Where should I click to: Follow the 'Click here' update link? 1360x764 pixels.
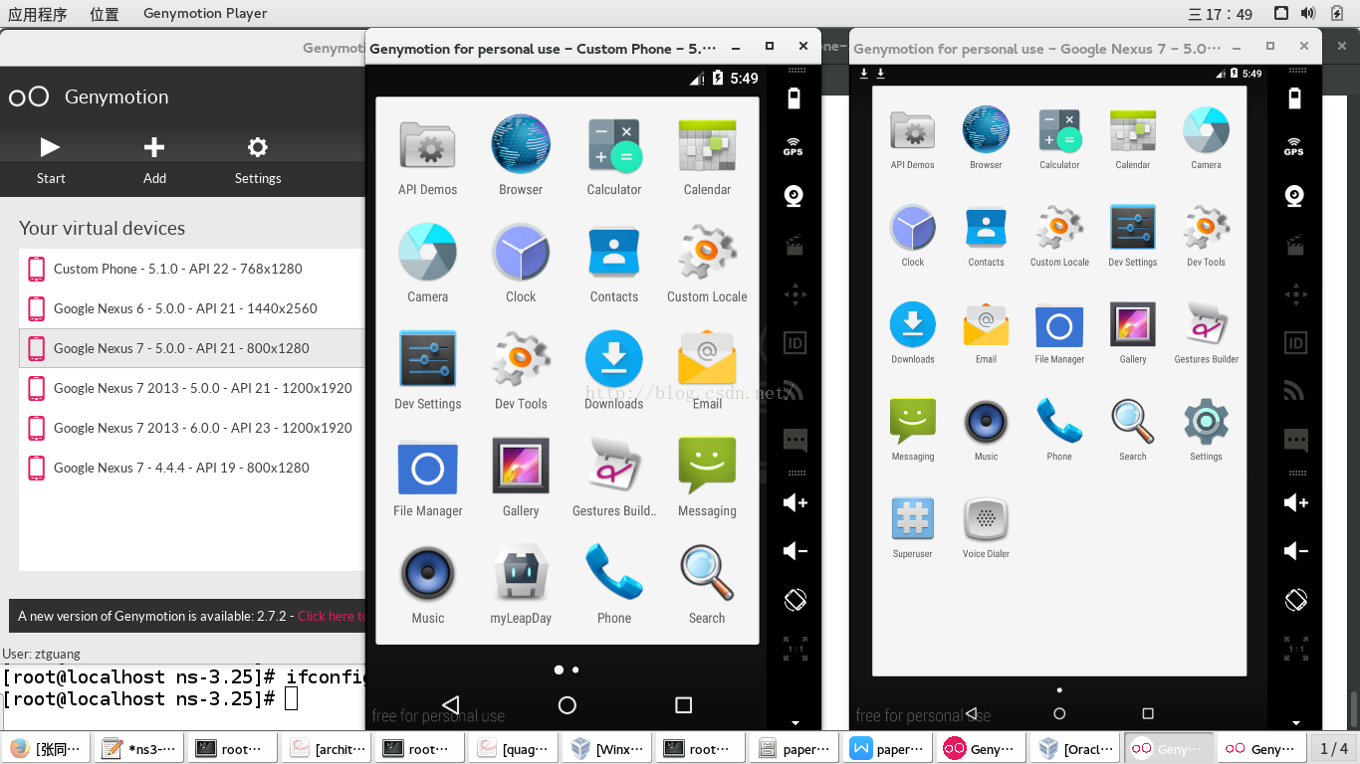pos(332,616)
